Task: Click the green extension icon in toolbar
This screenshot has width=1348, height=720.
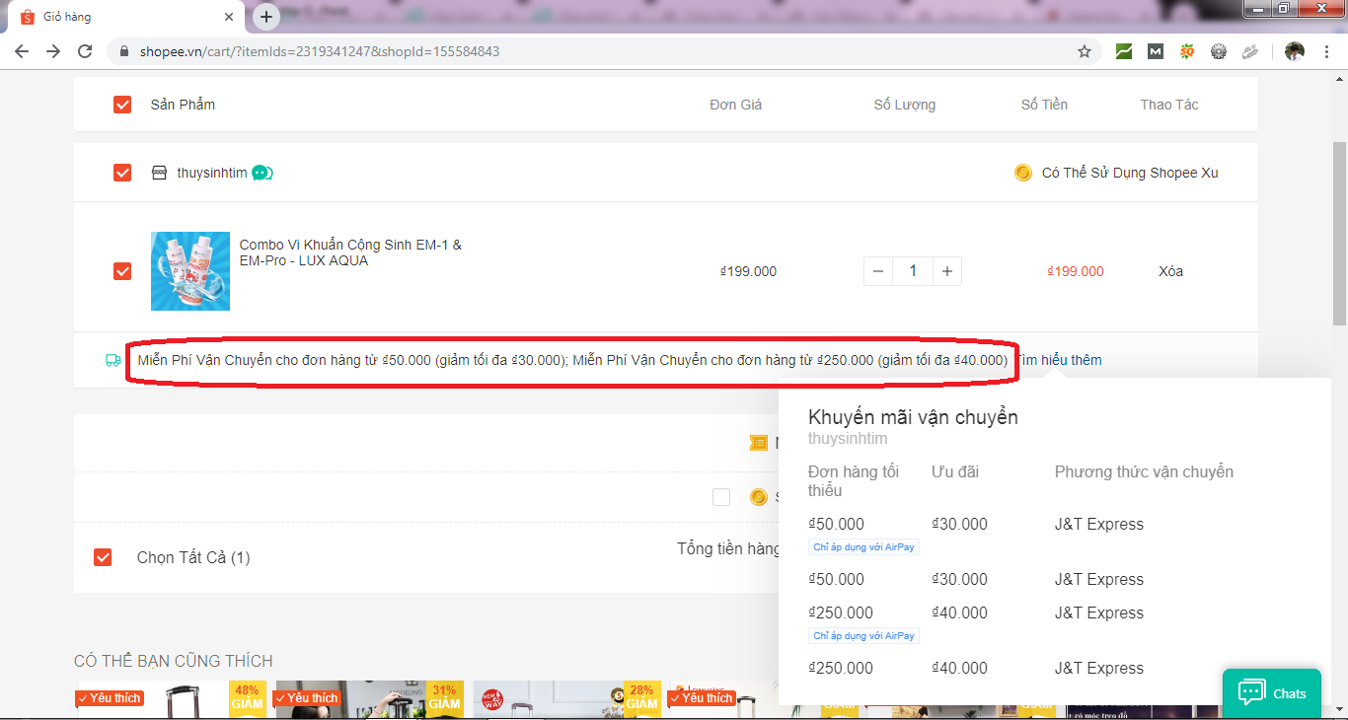Action: coord(1124,51)
